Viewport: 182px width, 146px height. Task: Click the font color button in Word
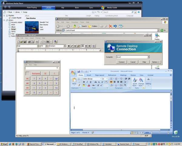(89, 85)
